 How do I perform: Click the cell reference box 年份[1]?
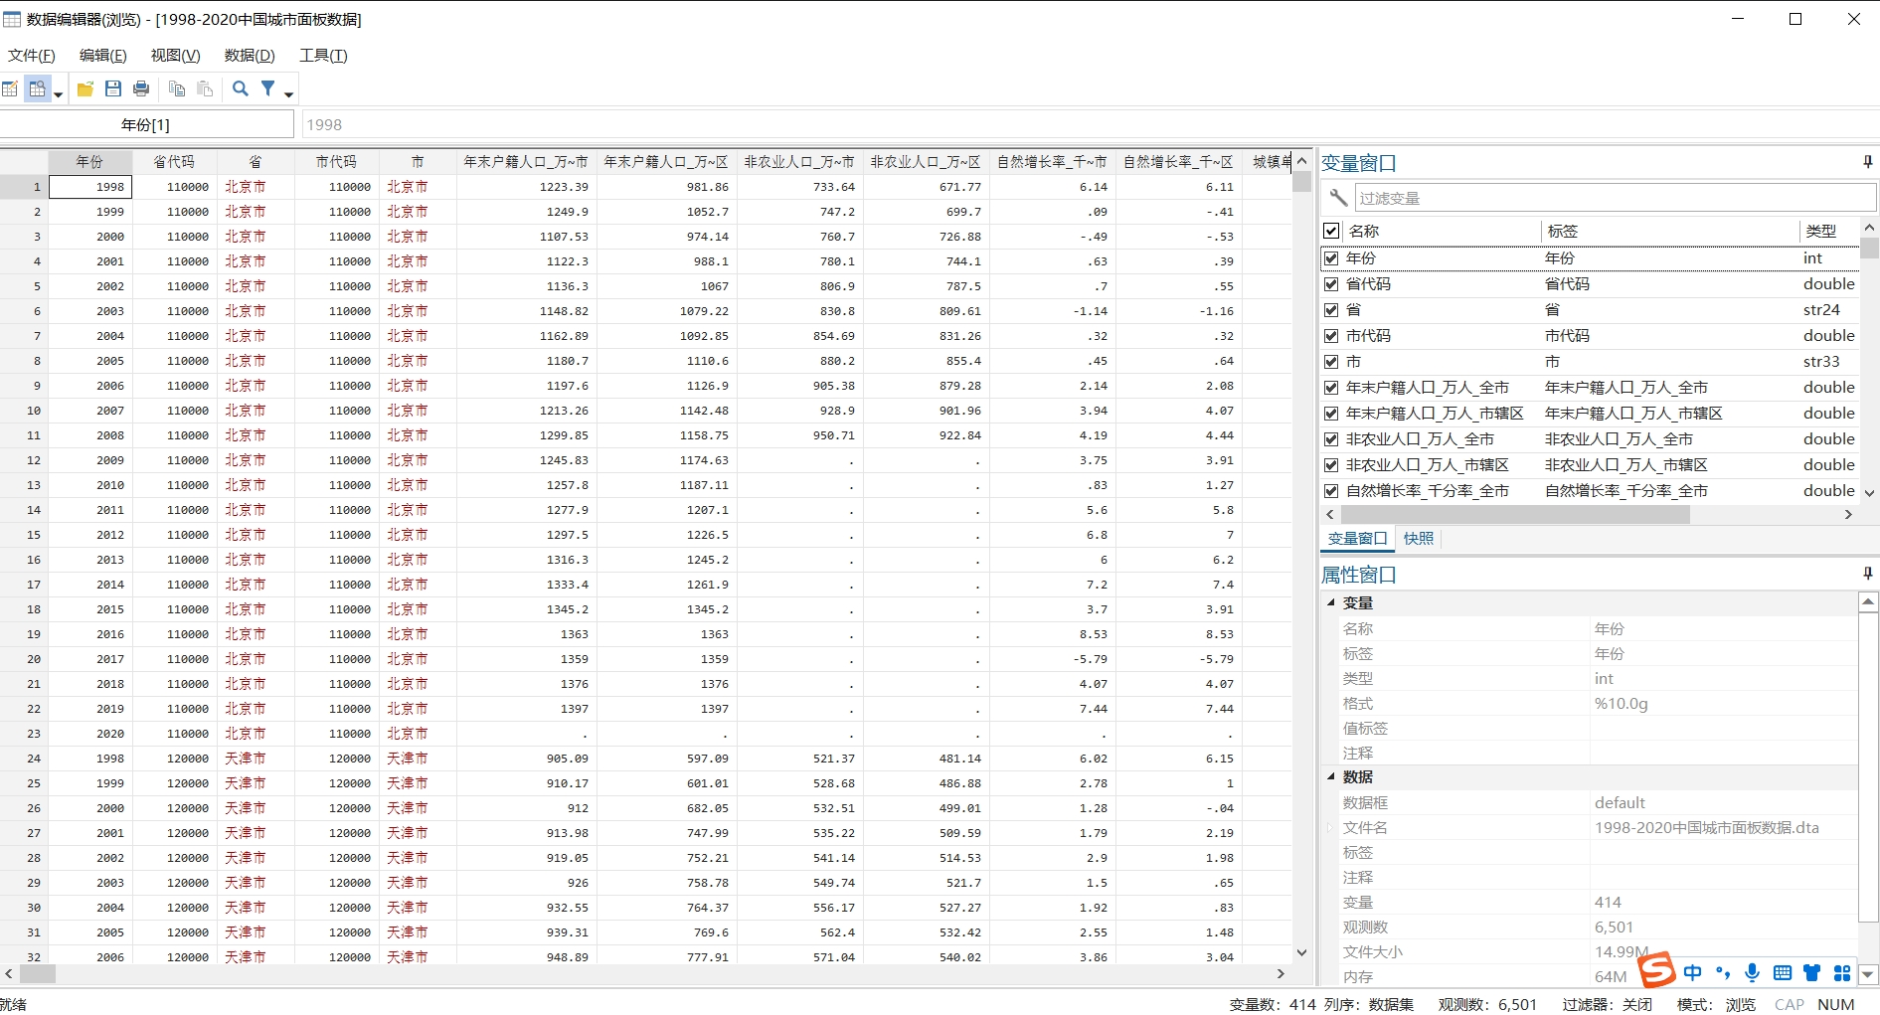(x=146, y=124)
